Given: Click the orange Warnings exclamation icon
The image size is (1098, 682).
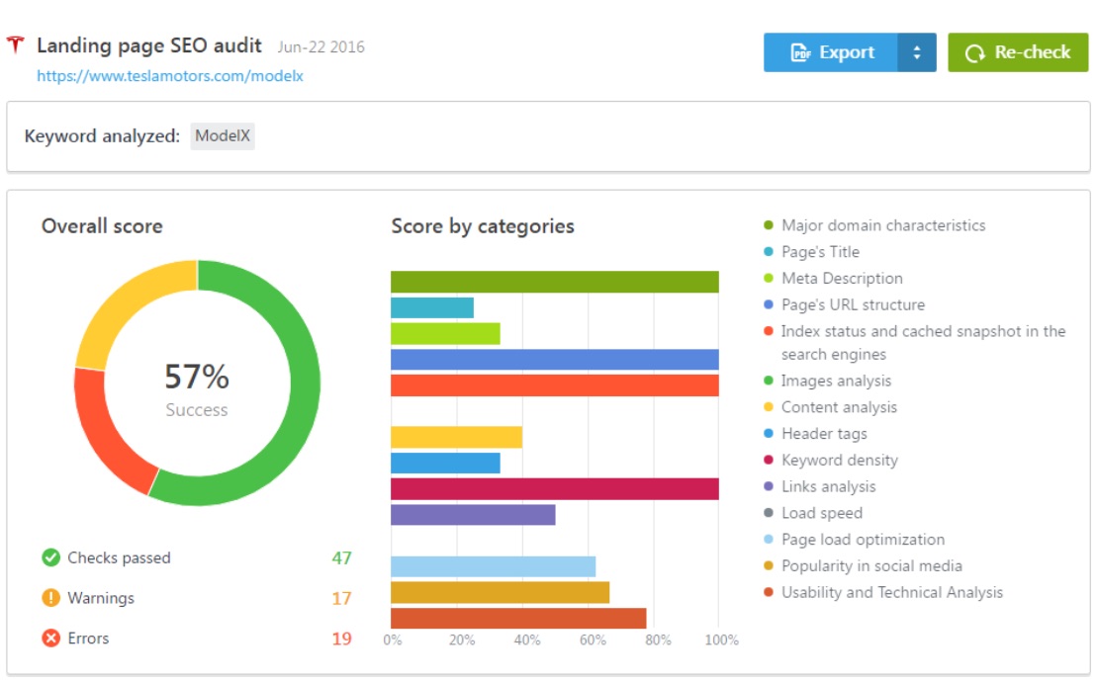Looking at the screenshot, I should pyautogui.click(x=51, y=599).
